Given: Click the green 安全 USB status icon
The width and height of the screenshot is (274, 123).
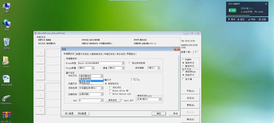Looking at the screenshot, I should point(232,10).
